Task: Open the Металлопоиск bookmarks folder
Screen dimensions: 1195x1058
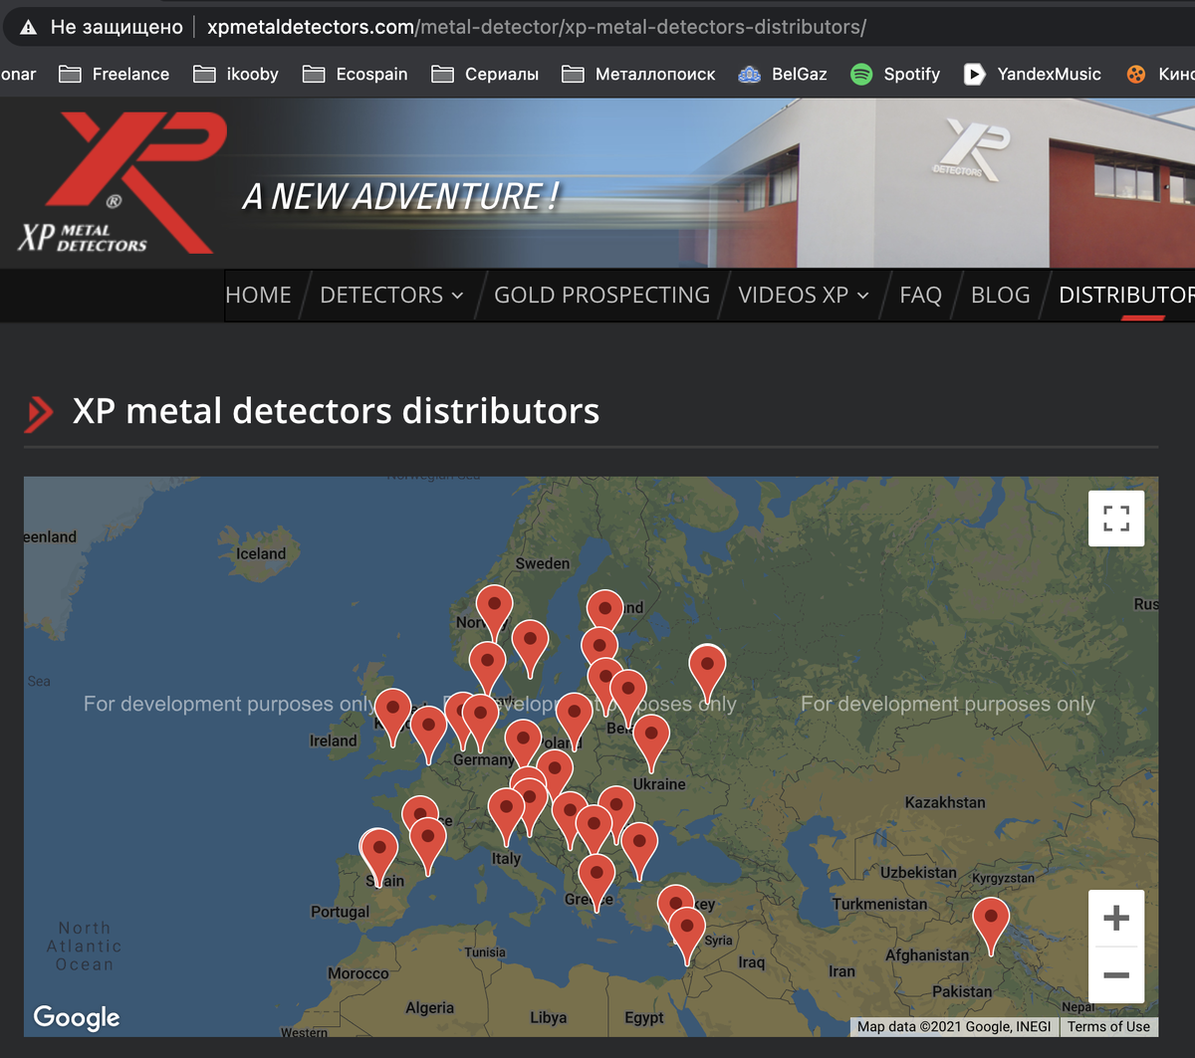Action: point(638,74)
